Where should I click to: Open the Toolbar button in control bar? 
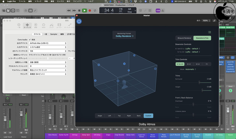point(18,11)
